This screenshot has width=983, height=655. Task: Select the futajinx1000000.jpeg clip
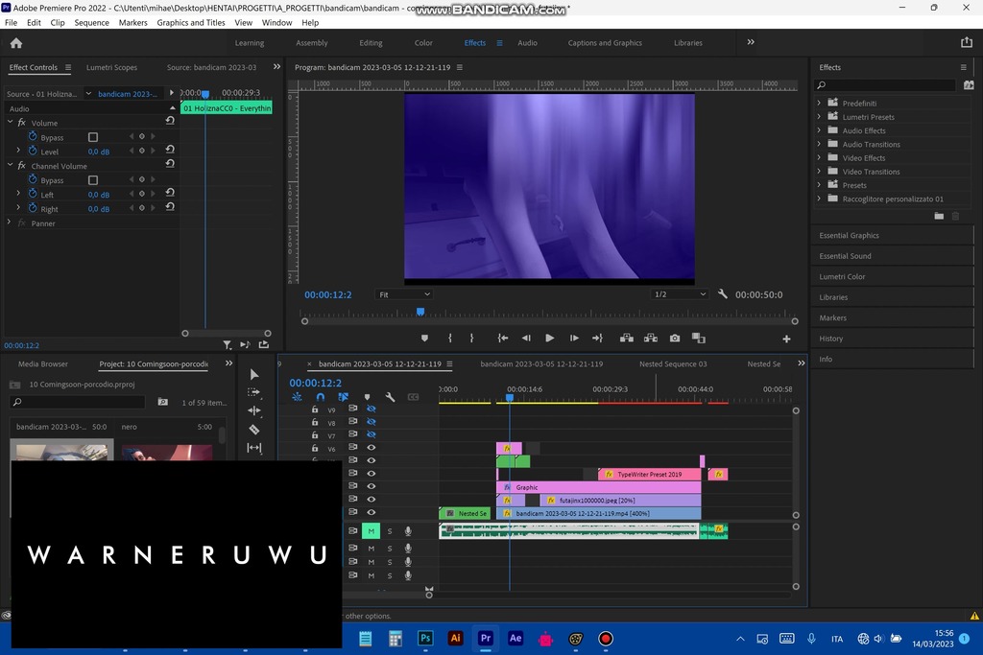pyautogui.click(x=621, y=501)
